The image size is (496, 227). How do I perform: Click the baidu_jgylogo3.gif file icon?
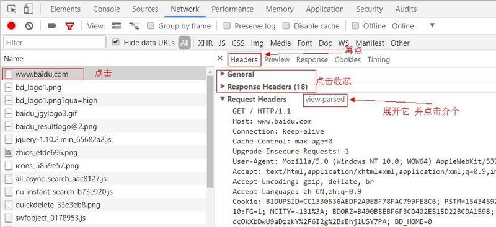[9, 113]
